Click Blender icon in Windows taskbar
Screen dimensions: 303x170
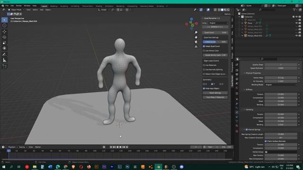(159, 167)
